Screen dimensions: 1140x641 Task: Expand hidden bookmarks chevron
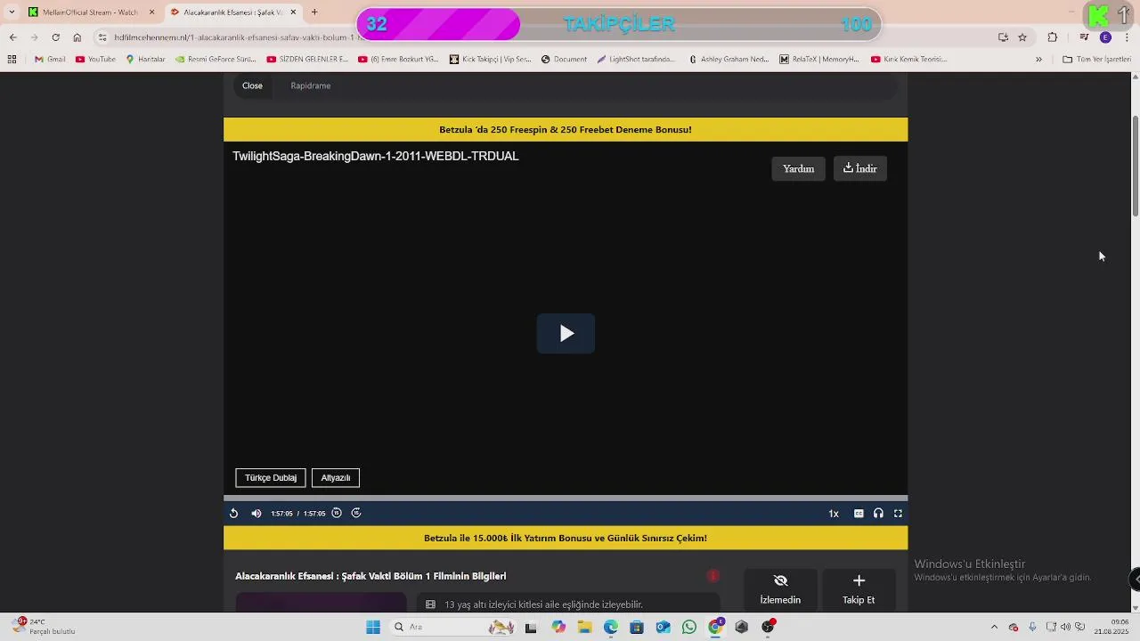(x=1038, y=60)
